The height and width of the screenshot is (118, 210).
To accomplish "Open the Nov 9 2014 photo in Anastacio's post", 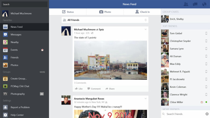I will pos(110,114).
